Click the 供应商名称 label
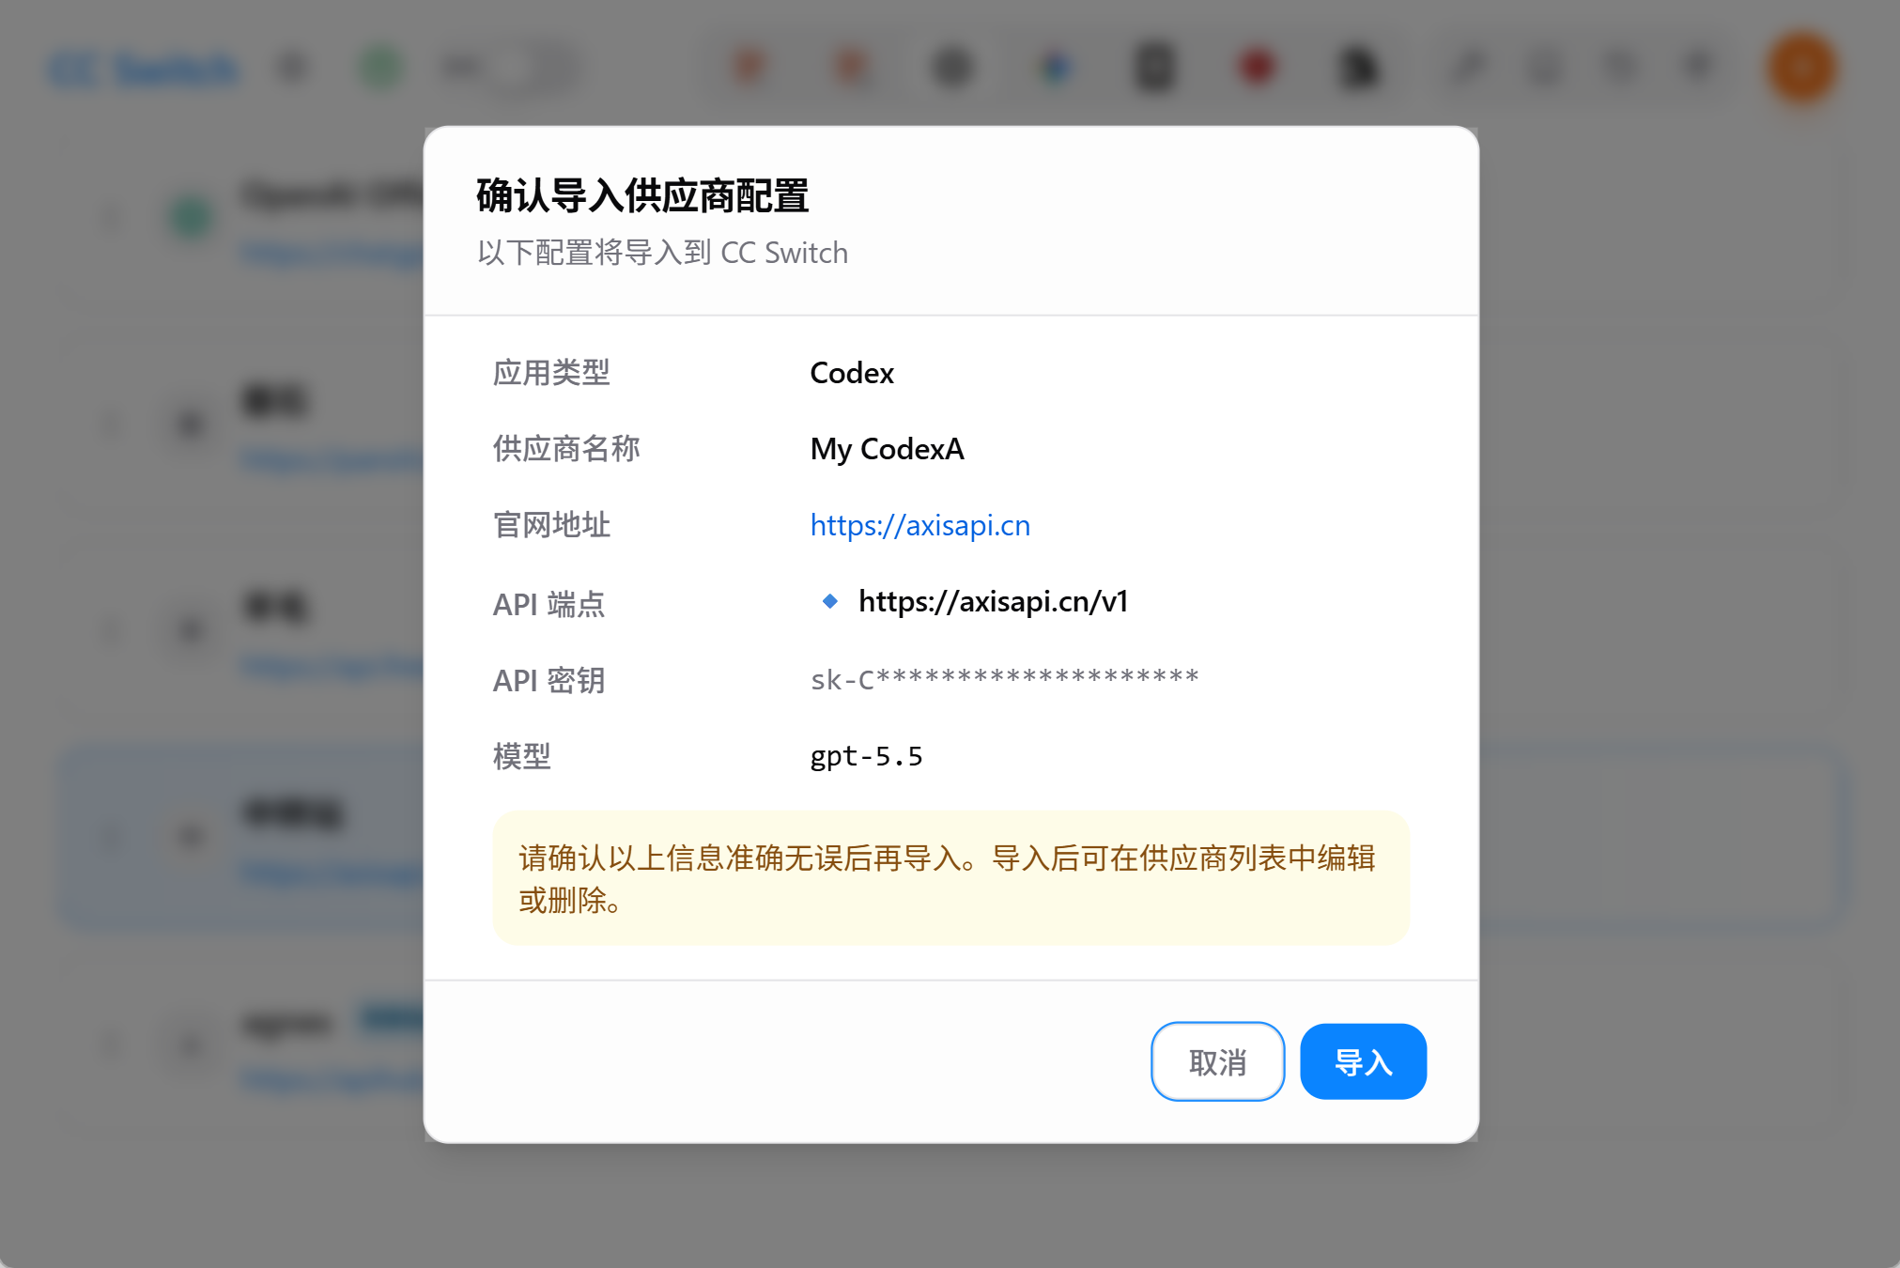Viewport: 1900px width, 1268px height. (x=566, y=449)
